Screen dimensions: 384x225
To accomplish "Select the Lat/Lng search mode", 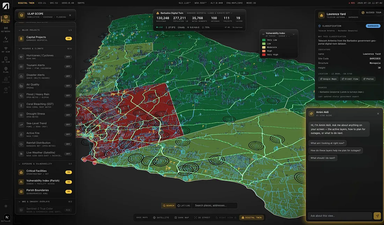I will [x=184, y=206].
